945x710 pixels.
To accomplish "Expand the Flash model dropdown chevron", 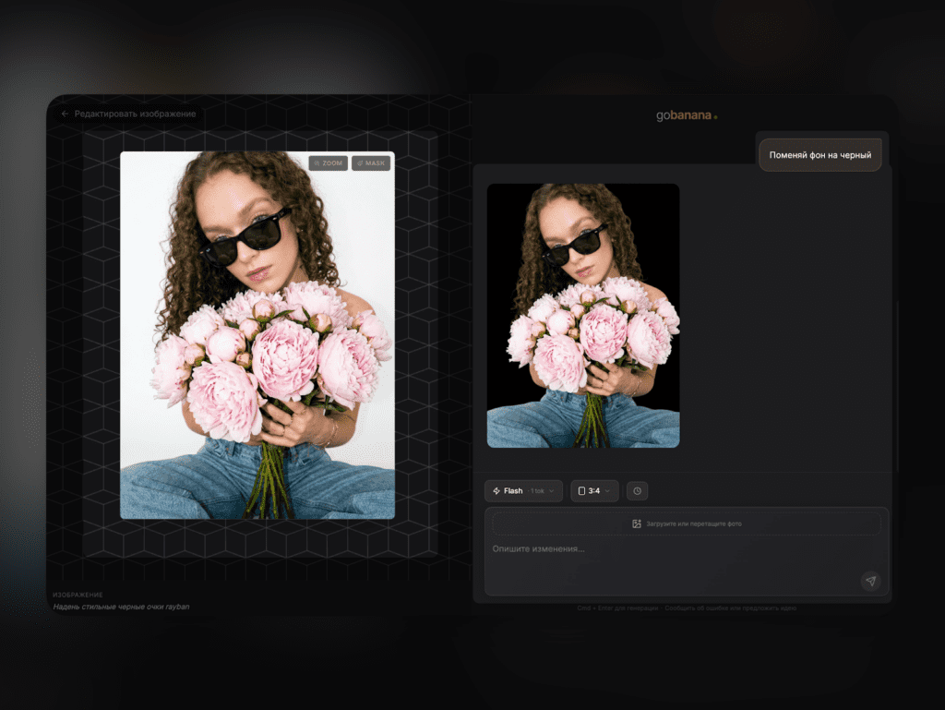I will 552,491.
